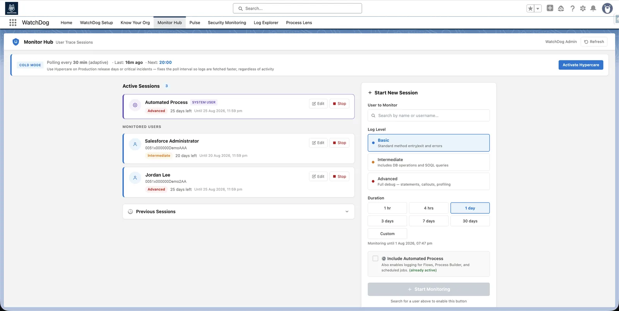The width and height of the screenshot is (619, 311).
Task: Open the Security Monitoring tab
Action: point(227,22)
